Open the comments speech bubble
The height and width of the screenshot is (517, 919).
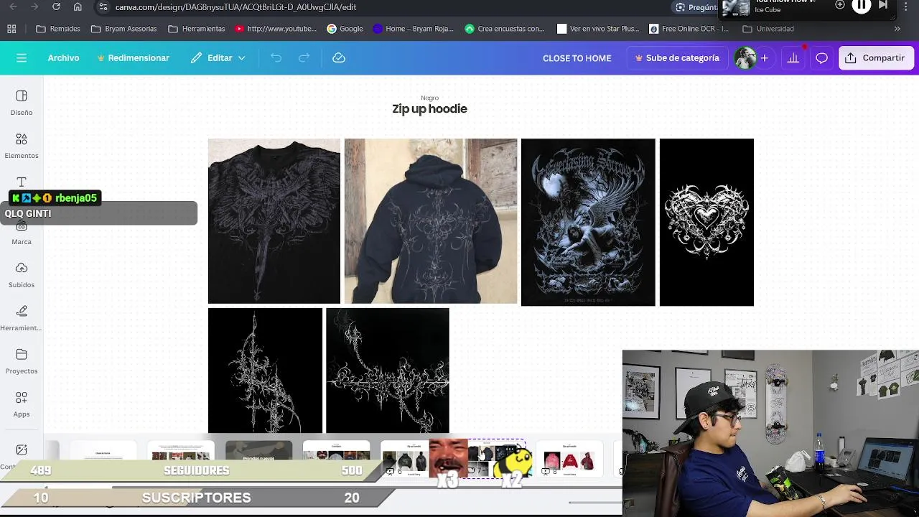821,58
